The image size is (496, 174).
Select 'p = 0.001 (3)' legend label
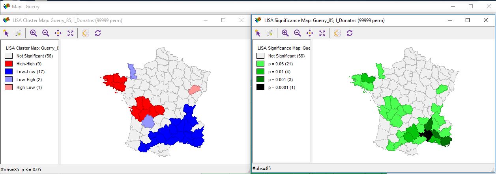coord(281,80)
